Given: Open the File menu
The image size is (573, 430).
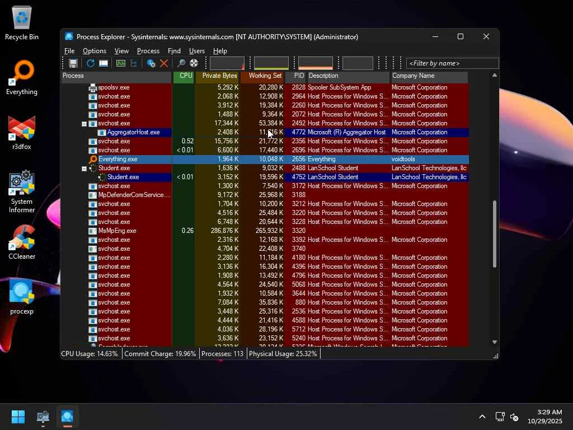Looking at the screenshot, I should click(x=69, y=51).
